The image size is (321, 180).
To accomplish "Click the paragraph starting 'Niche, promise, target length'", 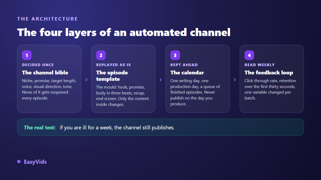I will point(49,89).
